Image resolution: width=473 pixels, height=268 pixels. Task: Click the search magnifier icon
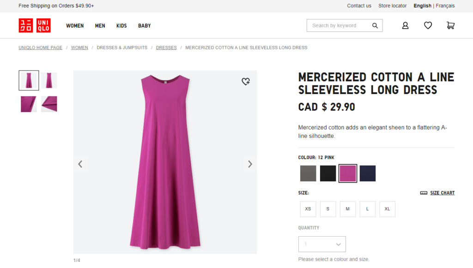375,25
